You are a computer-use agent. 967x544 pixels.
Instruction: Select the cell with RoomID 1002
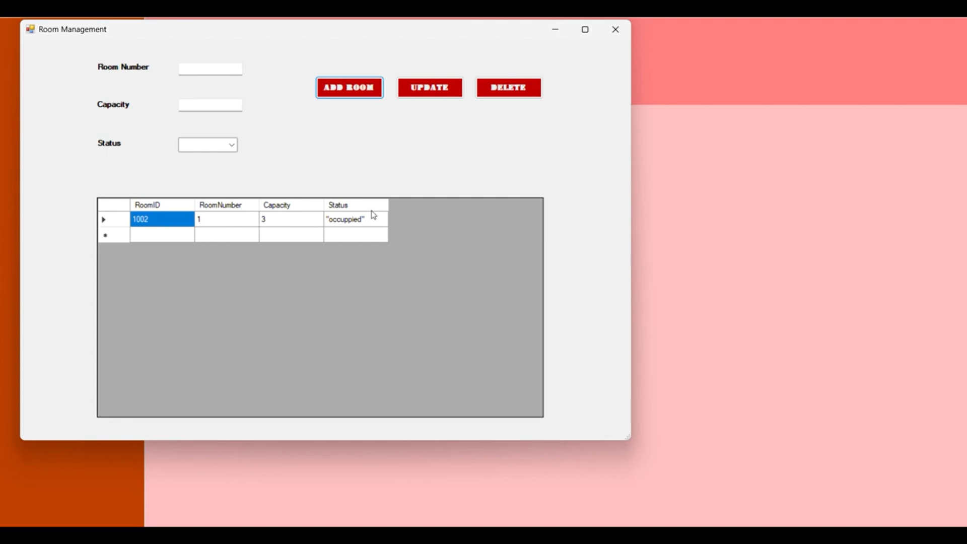point(162,219)
